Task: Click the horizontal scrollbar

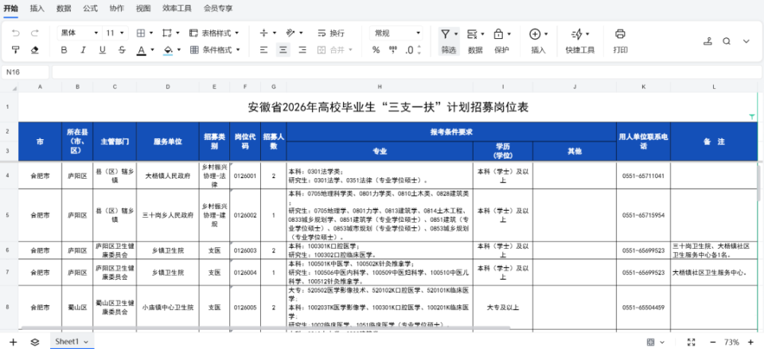Action: tap(264, 328)
